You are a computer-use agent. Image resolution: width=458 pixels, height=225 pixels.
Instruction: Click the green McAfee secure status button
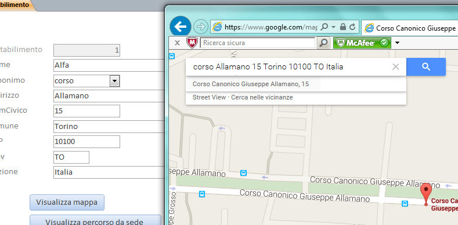pyautogui.click(x=362, y=43)
